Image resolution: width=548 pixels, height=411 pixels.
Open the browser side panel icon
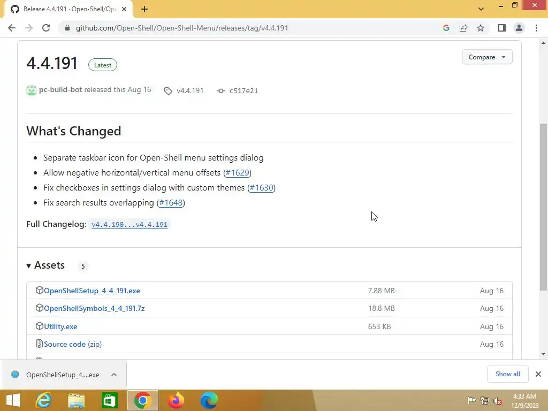coord(502,28)
